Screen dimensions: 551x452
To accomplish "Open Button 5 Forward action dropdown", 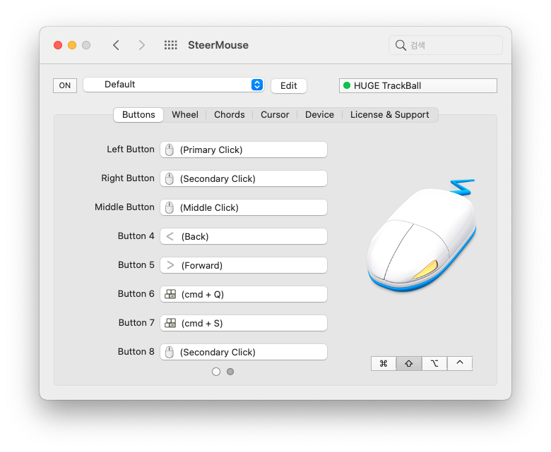I will tap(244, 265).
